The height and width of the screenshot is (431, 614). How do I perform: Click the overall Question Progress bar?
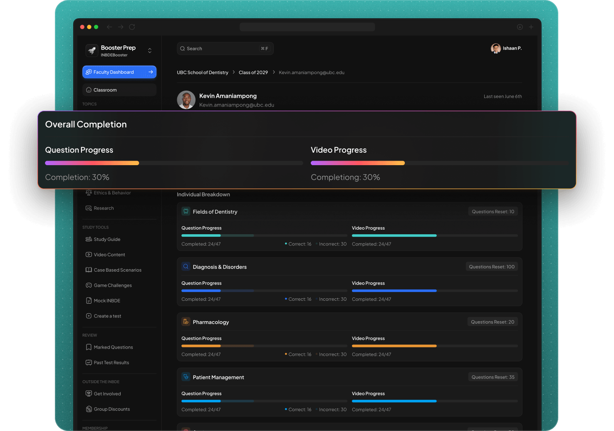174,163
